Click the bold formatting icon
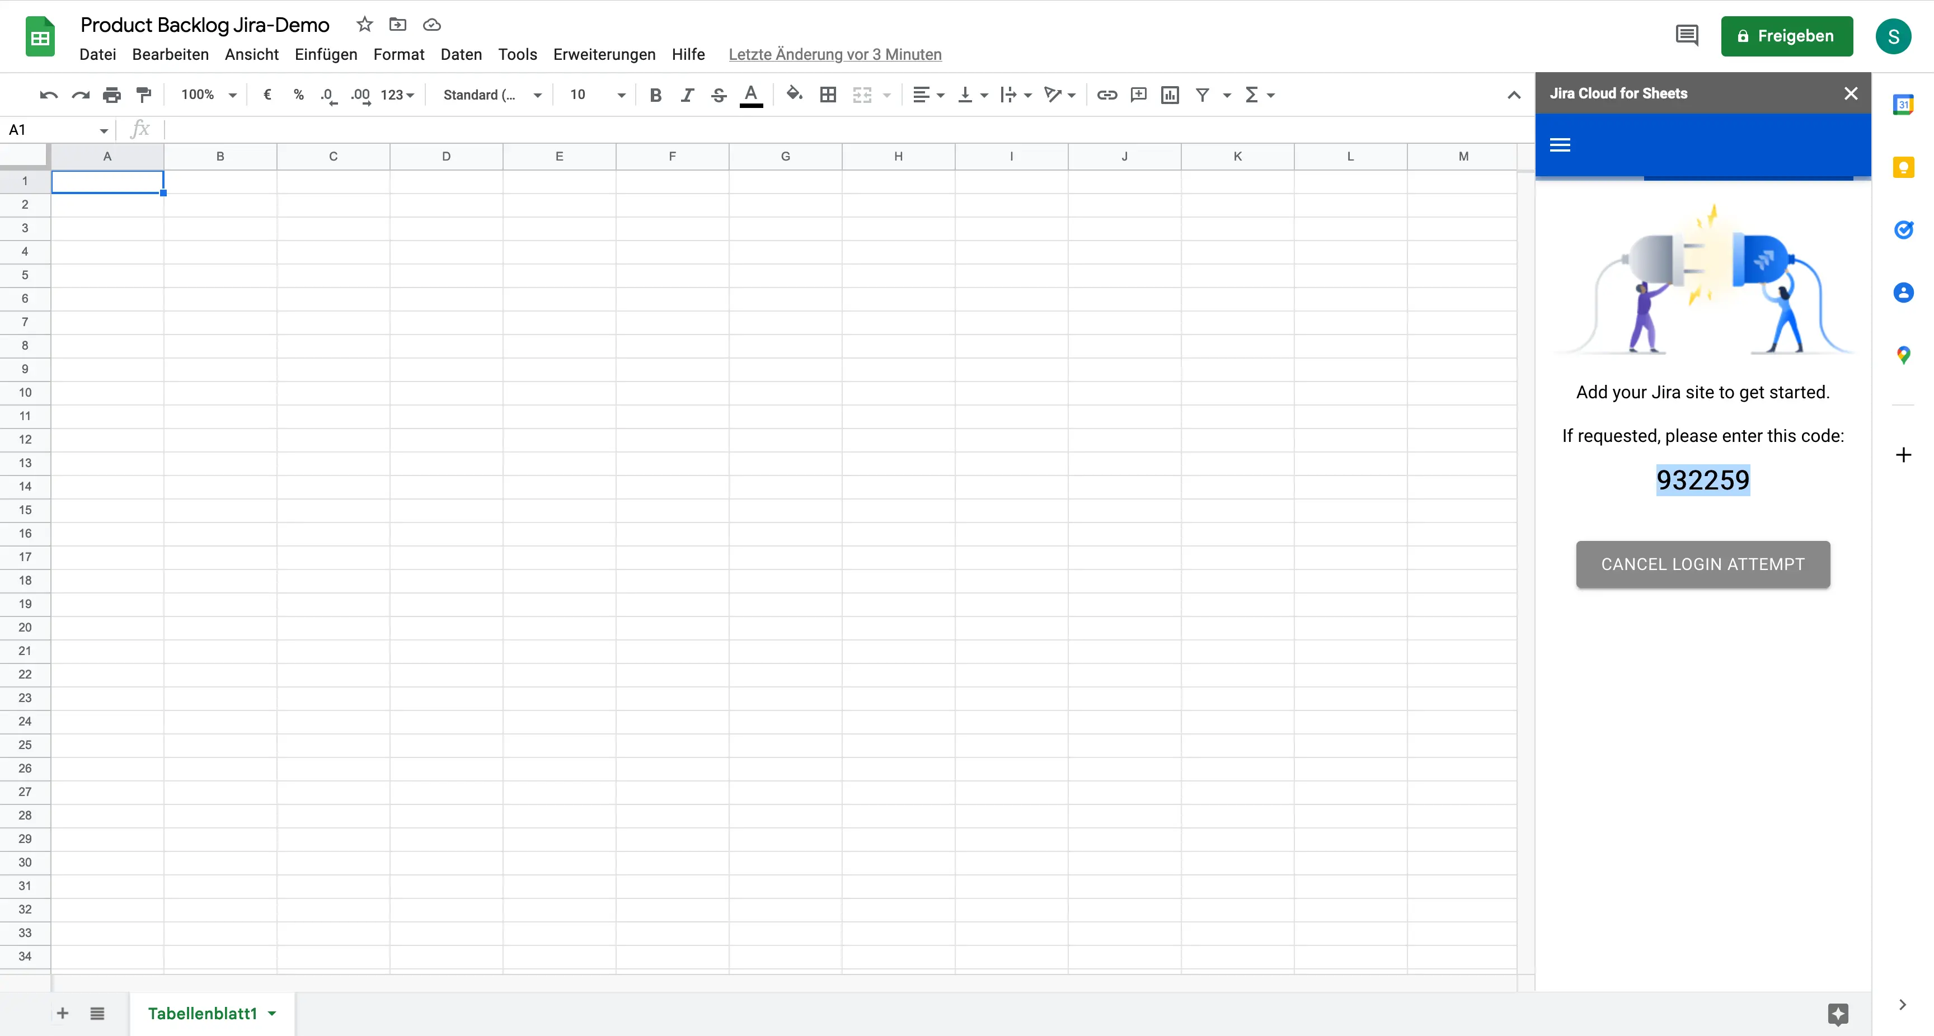 (x=655, y=95)
